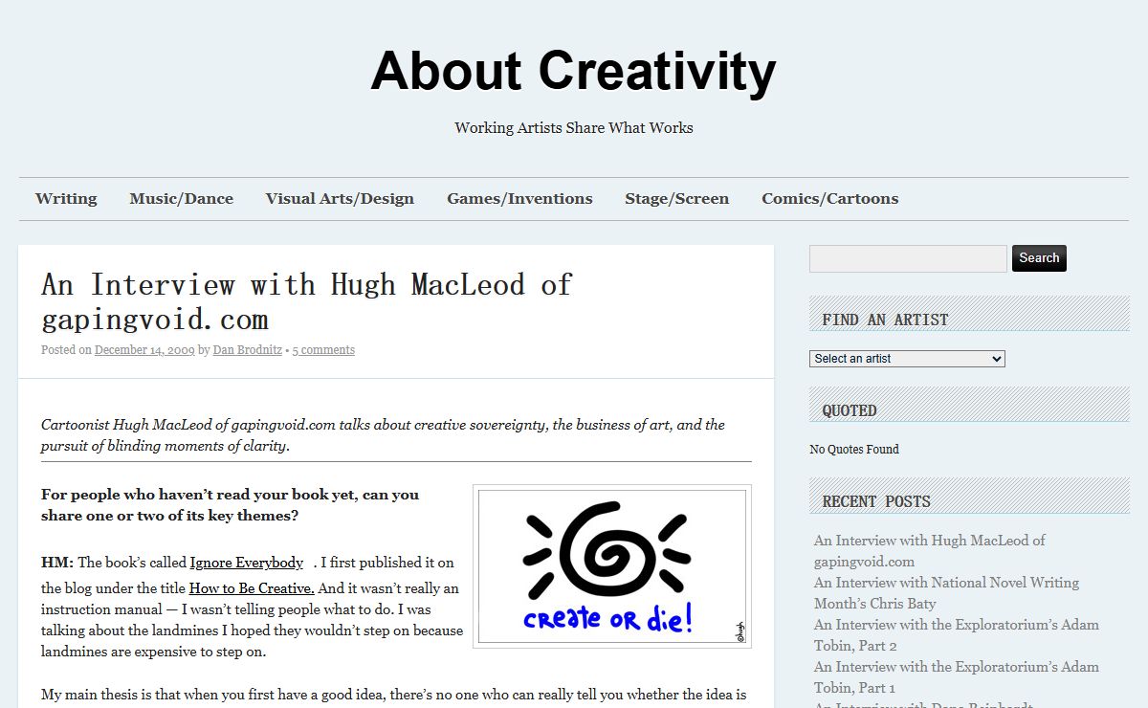Open Adam Tobin interview Part 1 post
The height and width of the screenshot is (708, 1148).
pos(957,677)
